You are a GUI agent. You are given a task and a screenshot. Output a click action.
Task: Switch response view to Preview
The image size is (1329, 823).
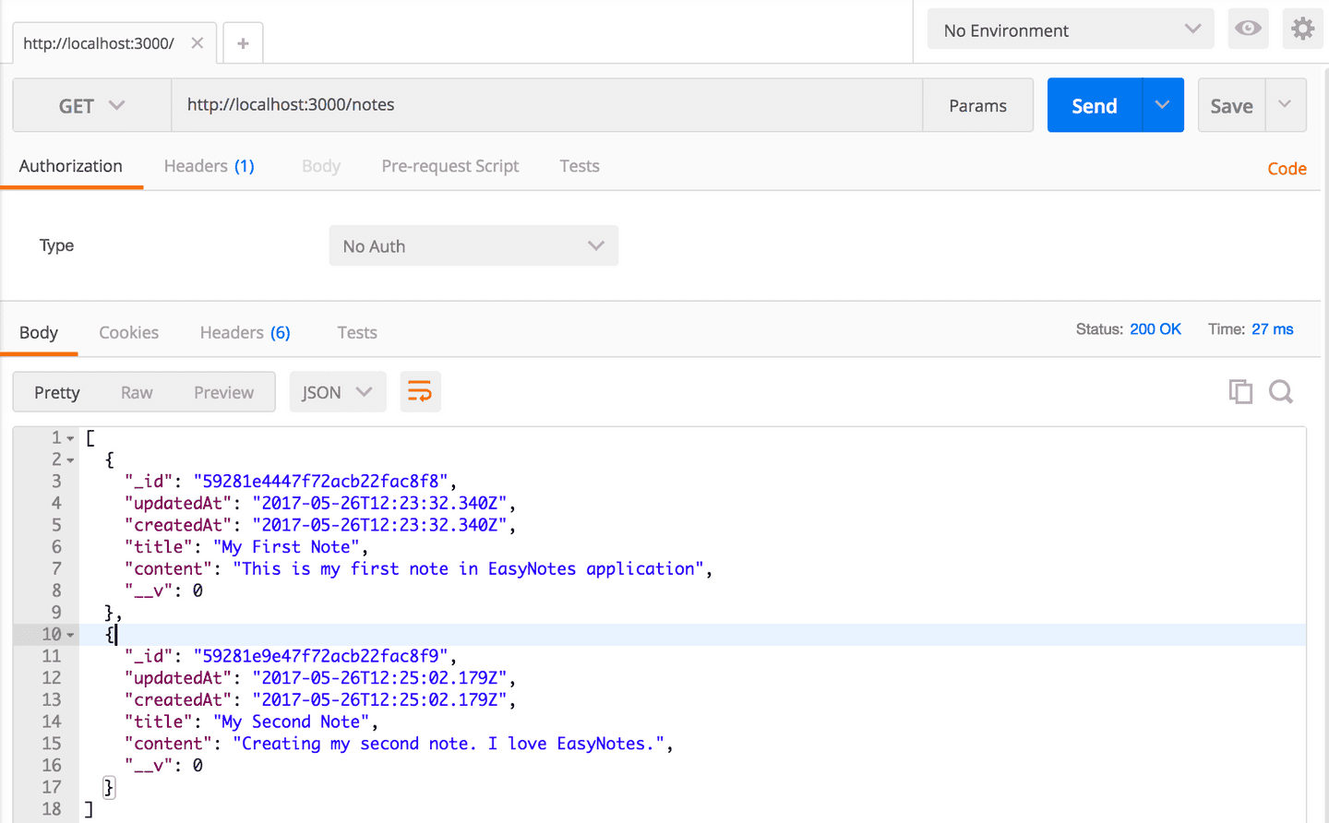pos(223,392)
